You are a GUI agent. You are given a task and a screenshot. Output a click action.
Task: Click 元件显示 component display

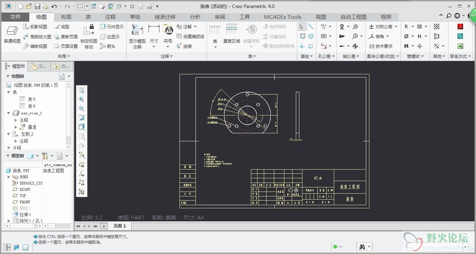(112, 27)
